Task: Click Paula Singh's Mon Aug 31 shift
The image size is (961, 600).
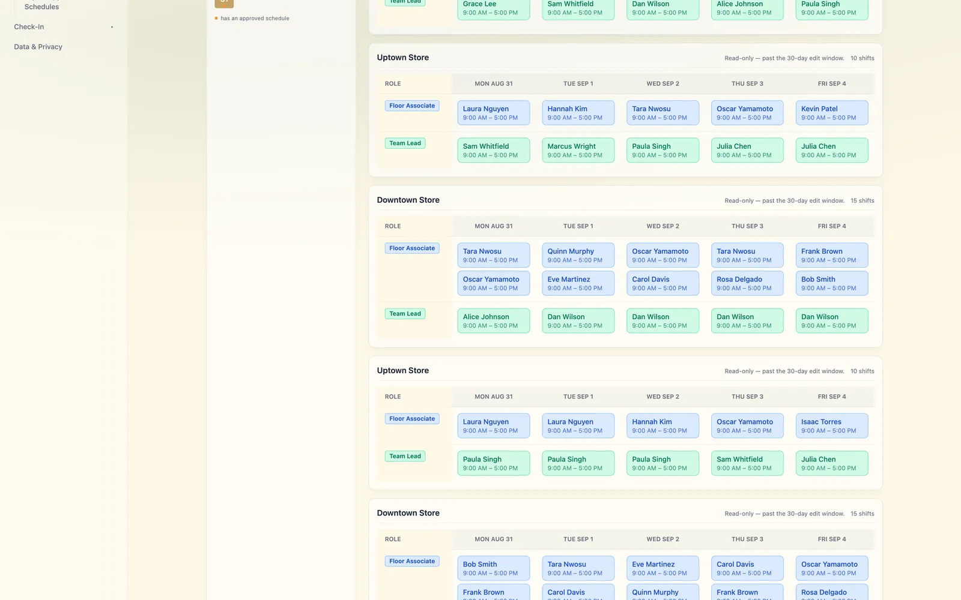Action: click(494, 463)
